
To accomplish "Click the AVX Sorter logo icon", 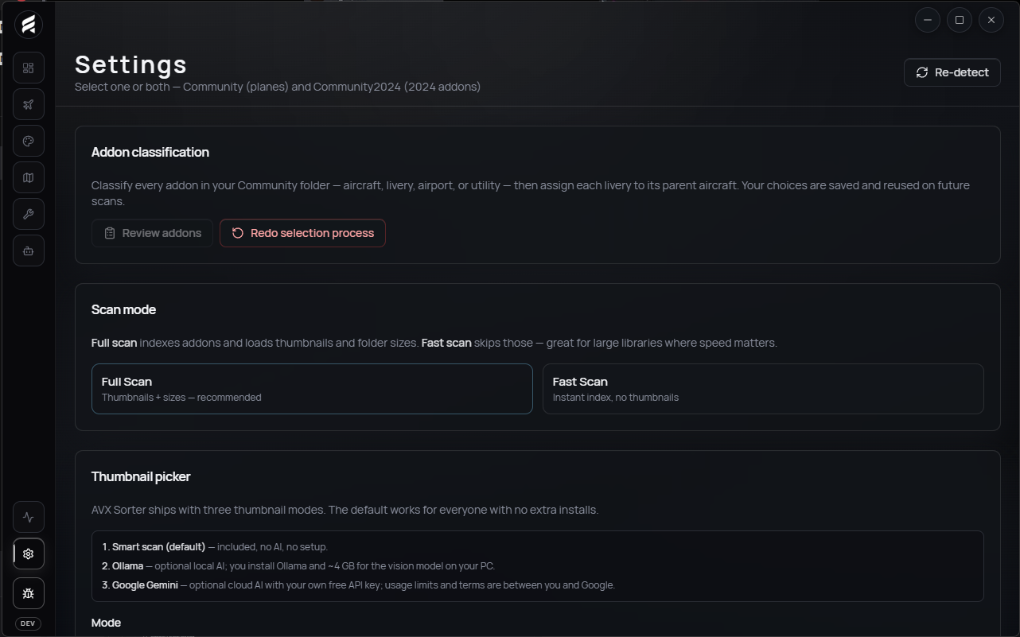I will click(x=28, y=25).
